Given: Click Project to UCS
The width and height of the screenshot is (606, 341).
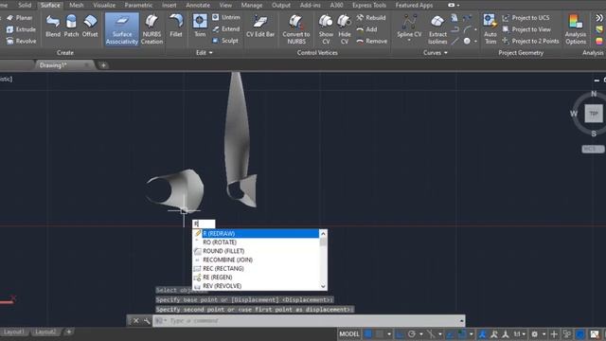Looking at the screenshot, I should [x=526, y=18].
